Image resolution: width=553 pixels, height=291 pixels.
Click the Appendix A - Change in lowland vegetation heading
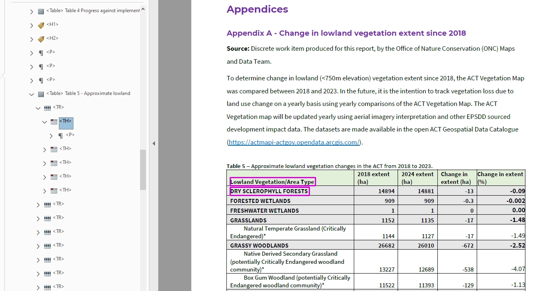[x=346, y=33]
